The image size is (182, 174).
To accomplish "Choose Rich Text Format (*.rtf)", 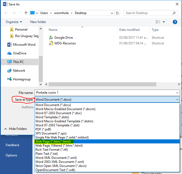I will point(107,150).
